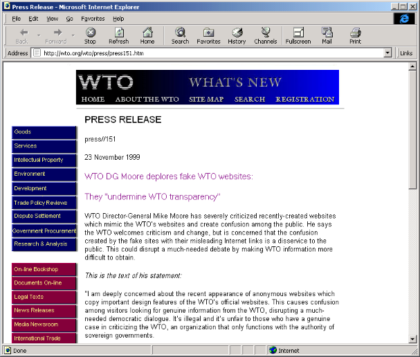Open the Edit menu
The image size is (420, 357).
coord(33,19)
